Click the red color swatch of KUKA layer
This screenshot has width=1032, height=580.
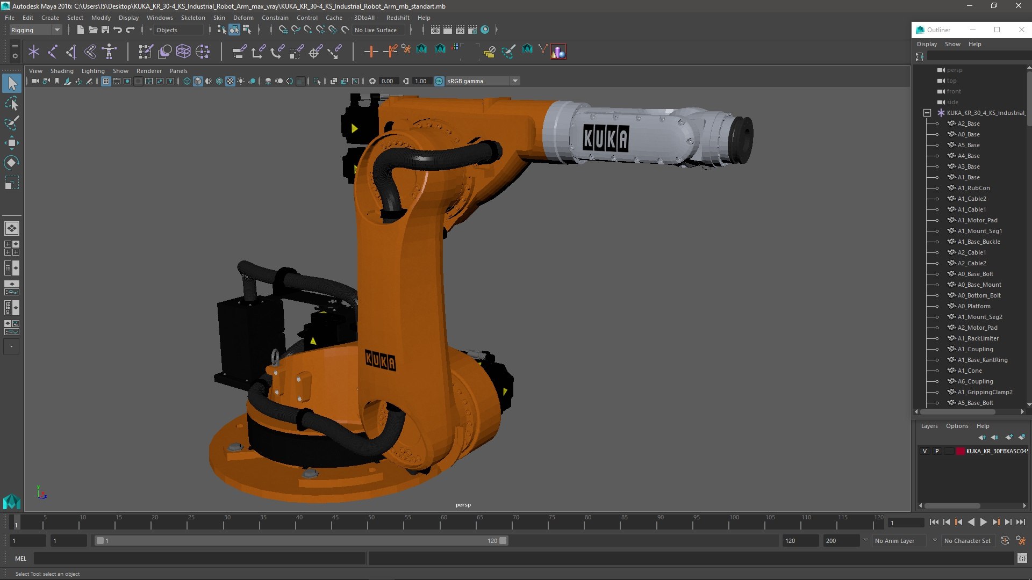(x=961, y=451)
